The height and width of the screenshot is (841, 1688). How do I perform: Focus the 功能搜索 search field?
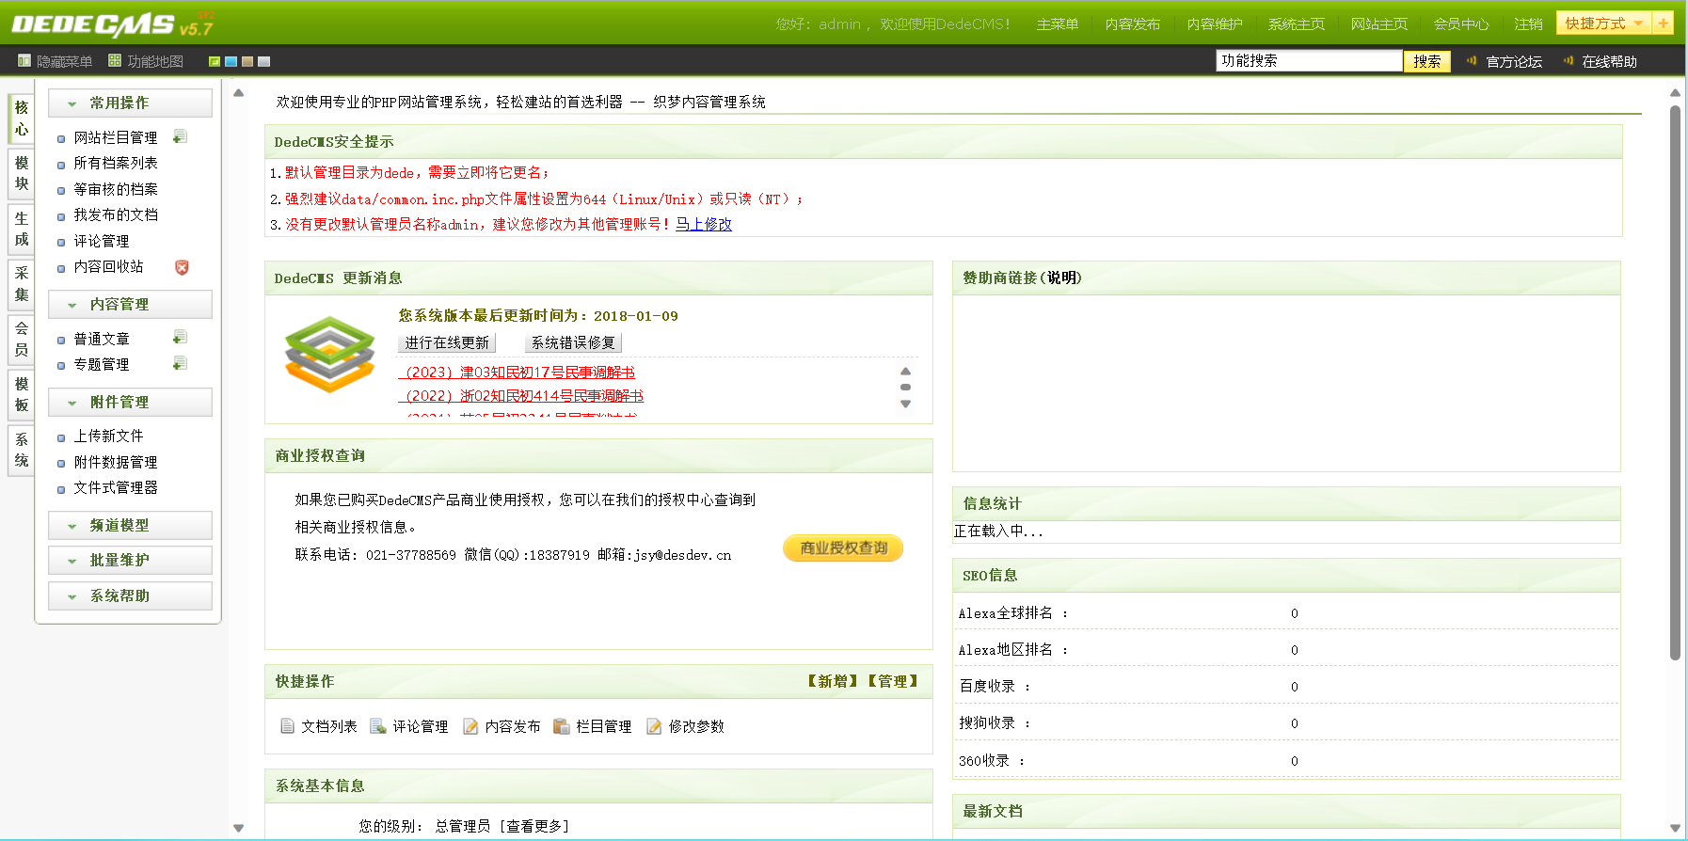coord(1309,61)
